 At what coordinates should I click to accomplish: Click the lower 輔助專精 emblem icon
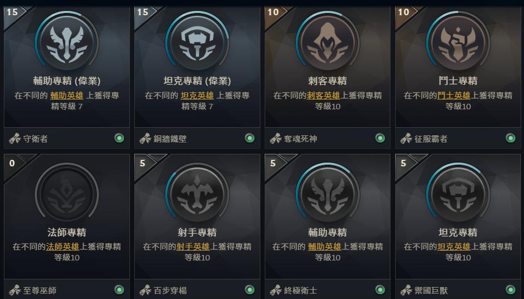click(327, 195)
